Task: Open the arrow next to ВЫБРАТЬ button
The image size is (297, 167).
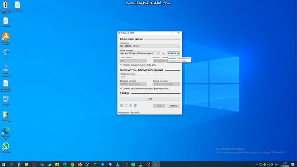Action: (x=179, y=53)
